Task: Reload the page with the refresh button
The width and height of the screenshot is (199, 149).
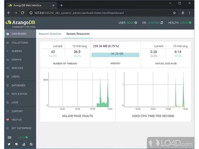Action: 23,13
